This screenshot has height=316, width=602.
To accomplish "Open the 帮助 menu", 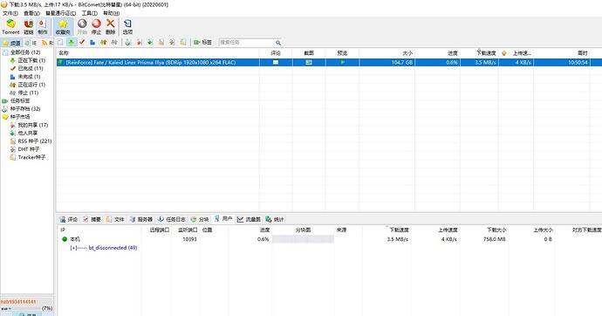I will click(x=111, y=13).
